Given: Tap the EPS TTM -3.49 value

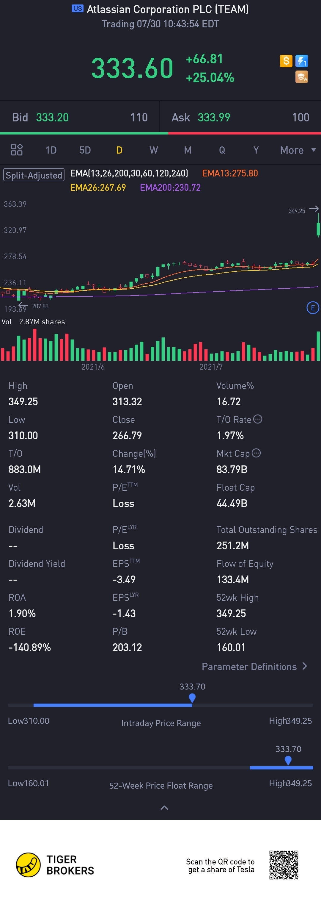Looking at the screenshot, I should click(x=124, y=579).
